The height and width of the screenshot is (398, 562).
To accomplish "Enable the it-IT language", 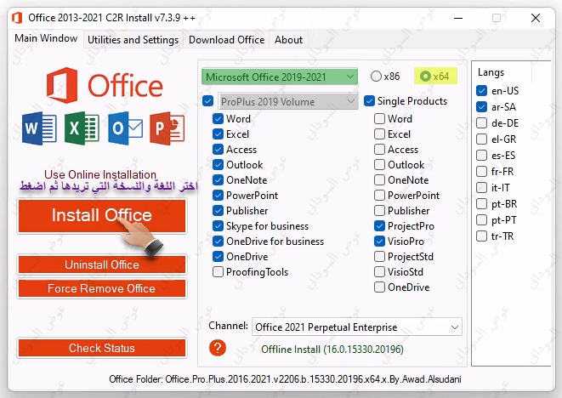I will 482,188.
